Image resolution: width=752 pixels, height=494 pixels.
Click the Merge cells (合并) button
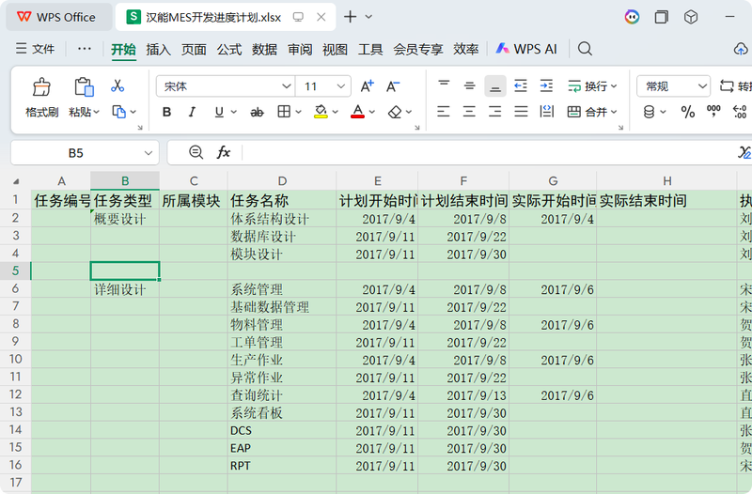point(587,112)
